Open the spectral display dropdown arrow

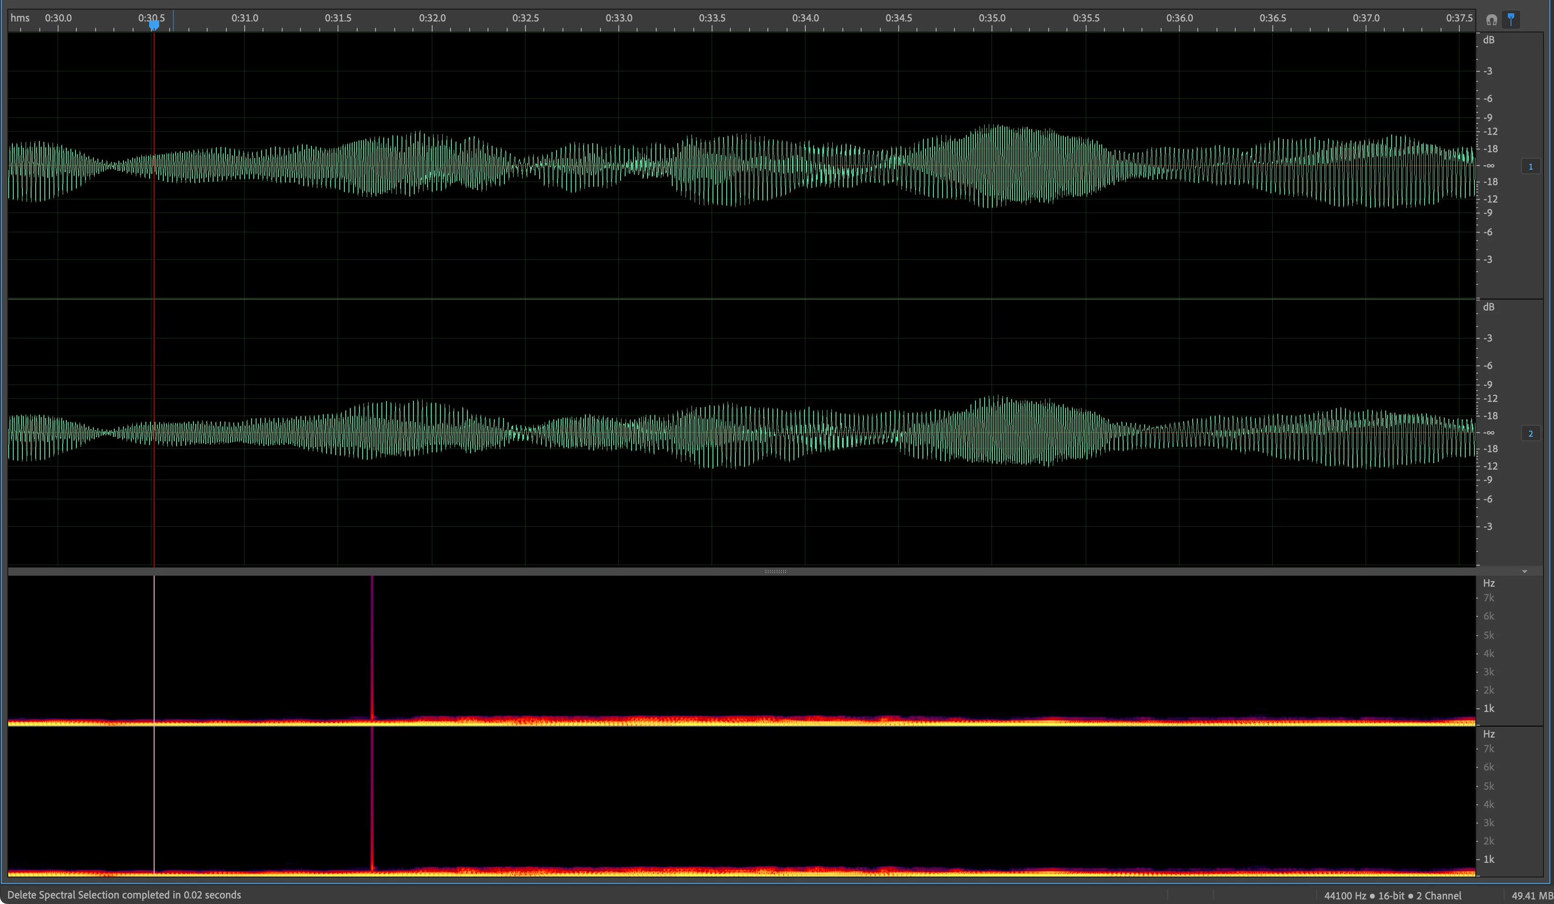[x=1524, y=572]
